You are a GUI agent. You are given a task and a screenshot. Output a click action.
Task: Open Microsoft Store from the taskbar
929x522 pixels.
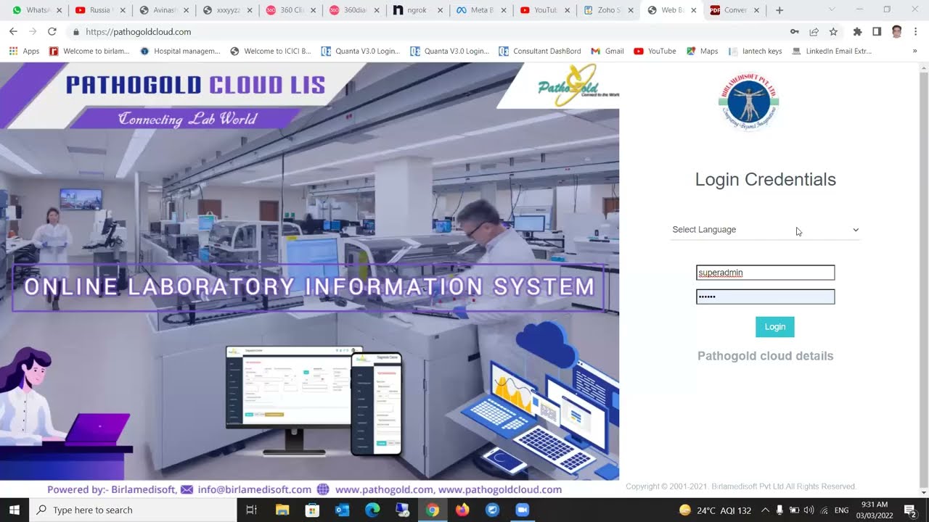click(312, 510)
